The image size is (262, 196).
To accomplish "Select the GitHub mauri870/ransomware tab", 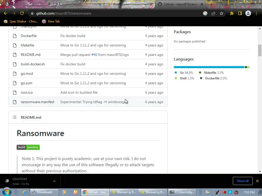I will [x=180, y=4].
